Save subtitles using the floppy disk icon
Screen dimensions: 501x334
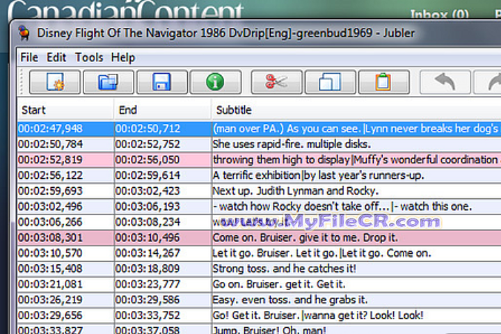point(162,82)
